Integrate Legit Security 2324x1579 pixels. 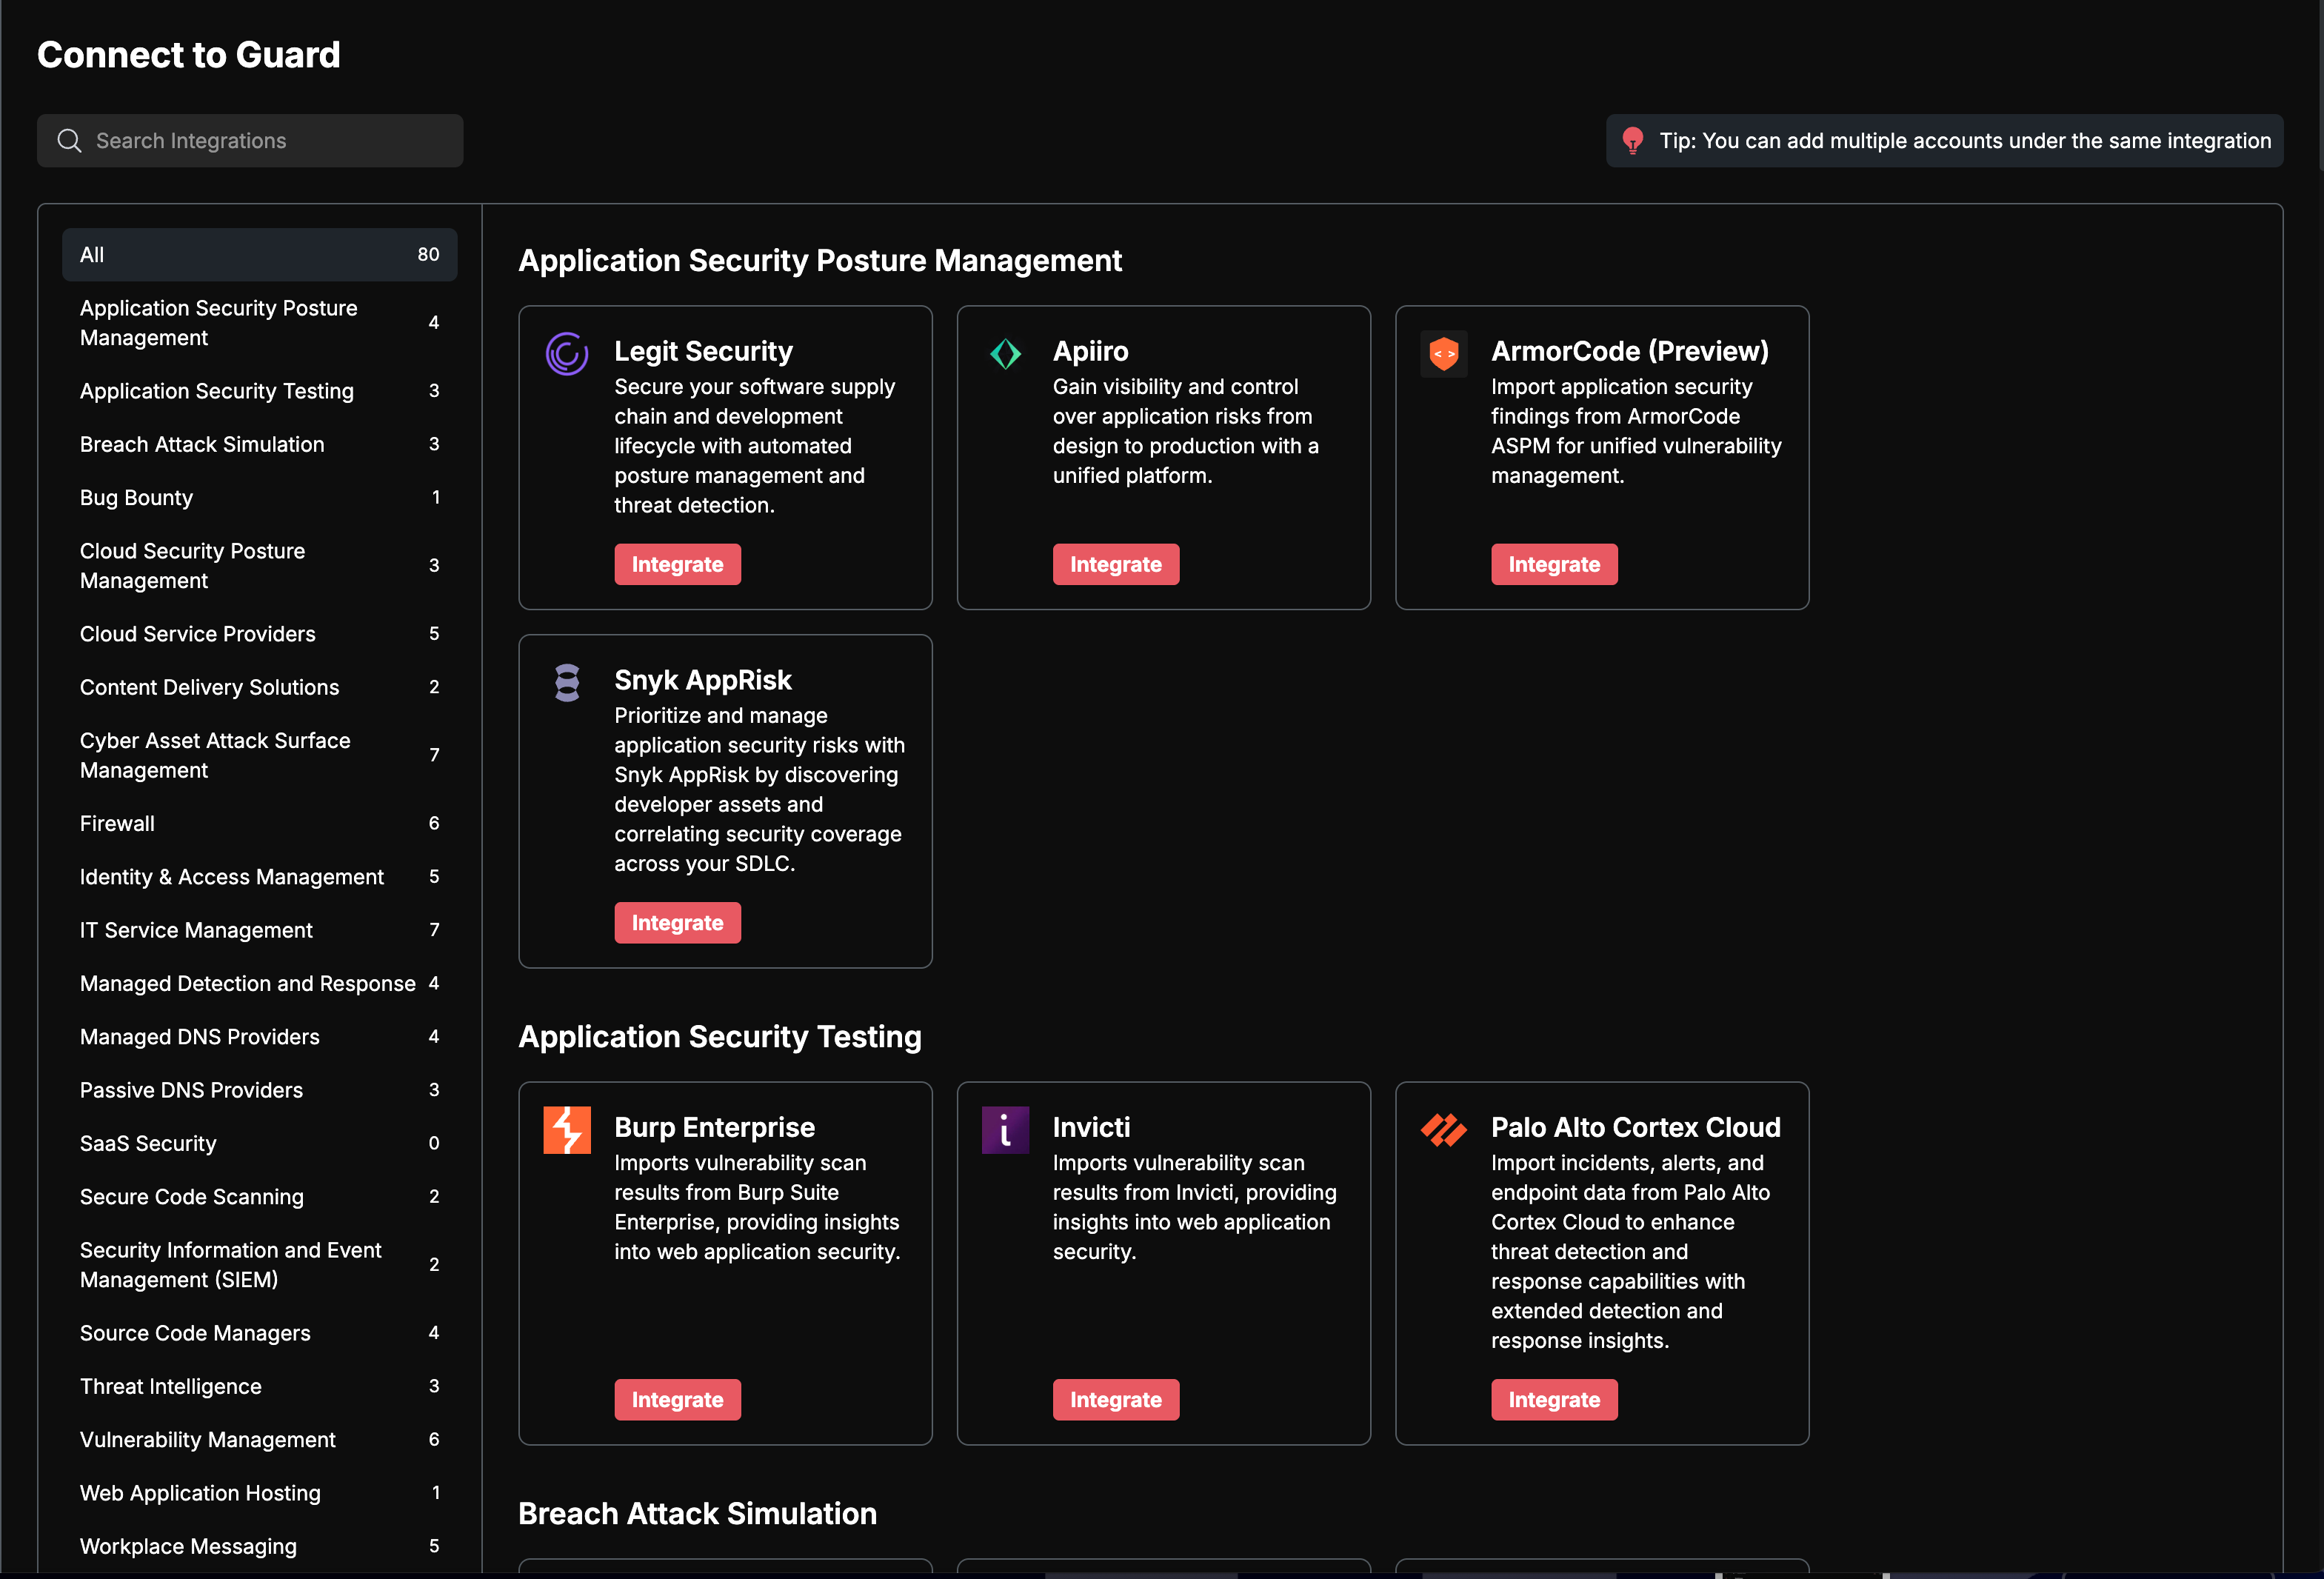click(x=677, y=564)
